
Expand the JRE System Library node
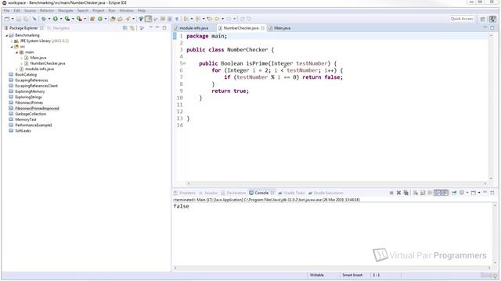12,41
